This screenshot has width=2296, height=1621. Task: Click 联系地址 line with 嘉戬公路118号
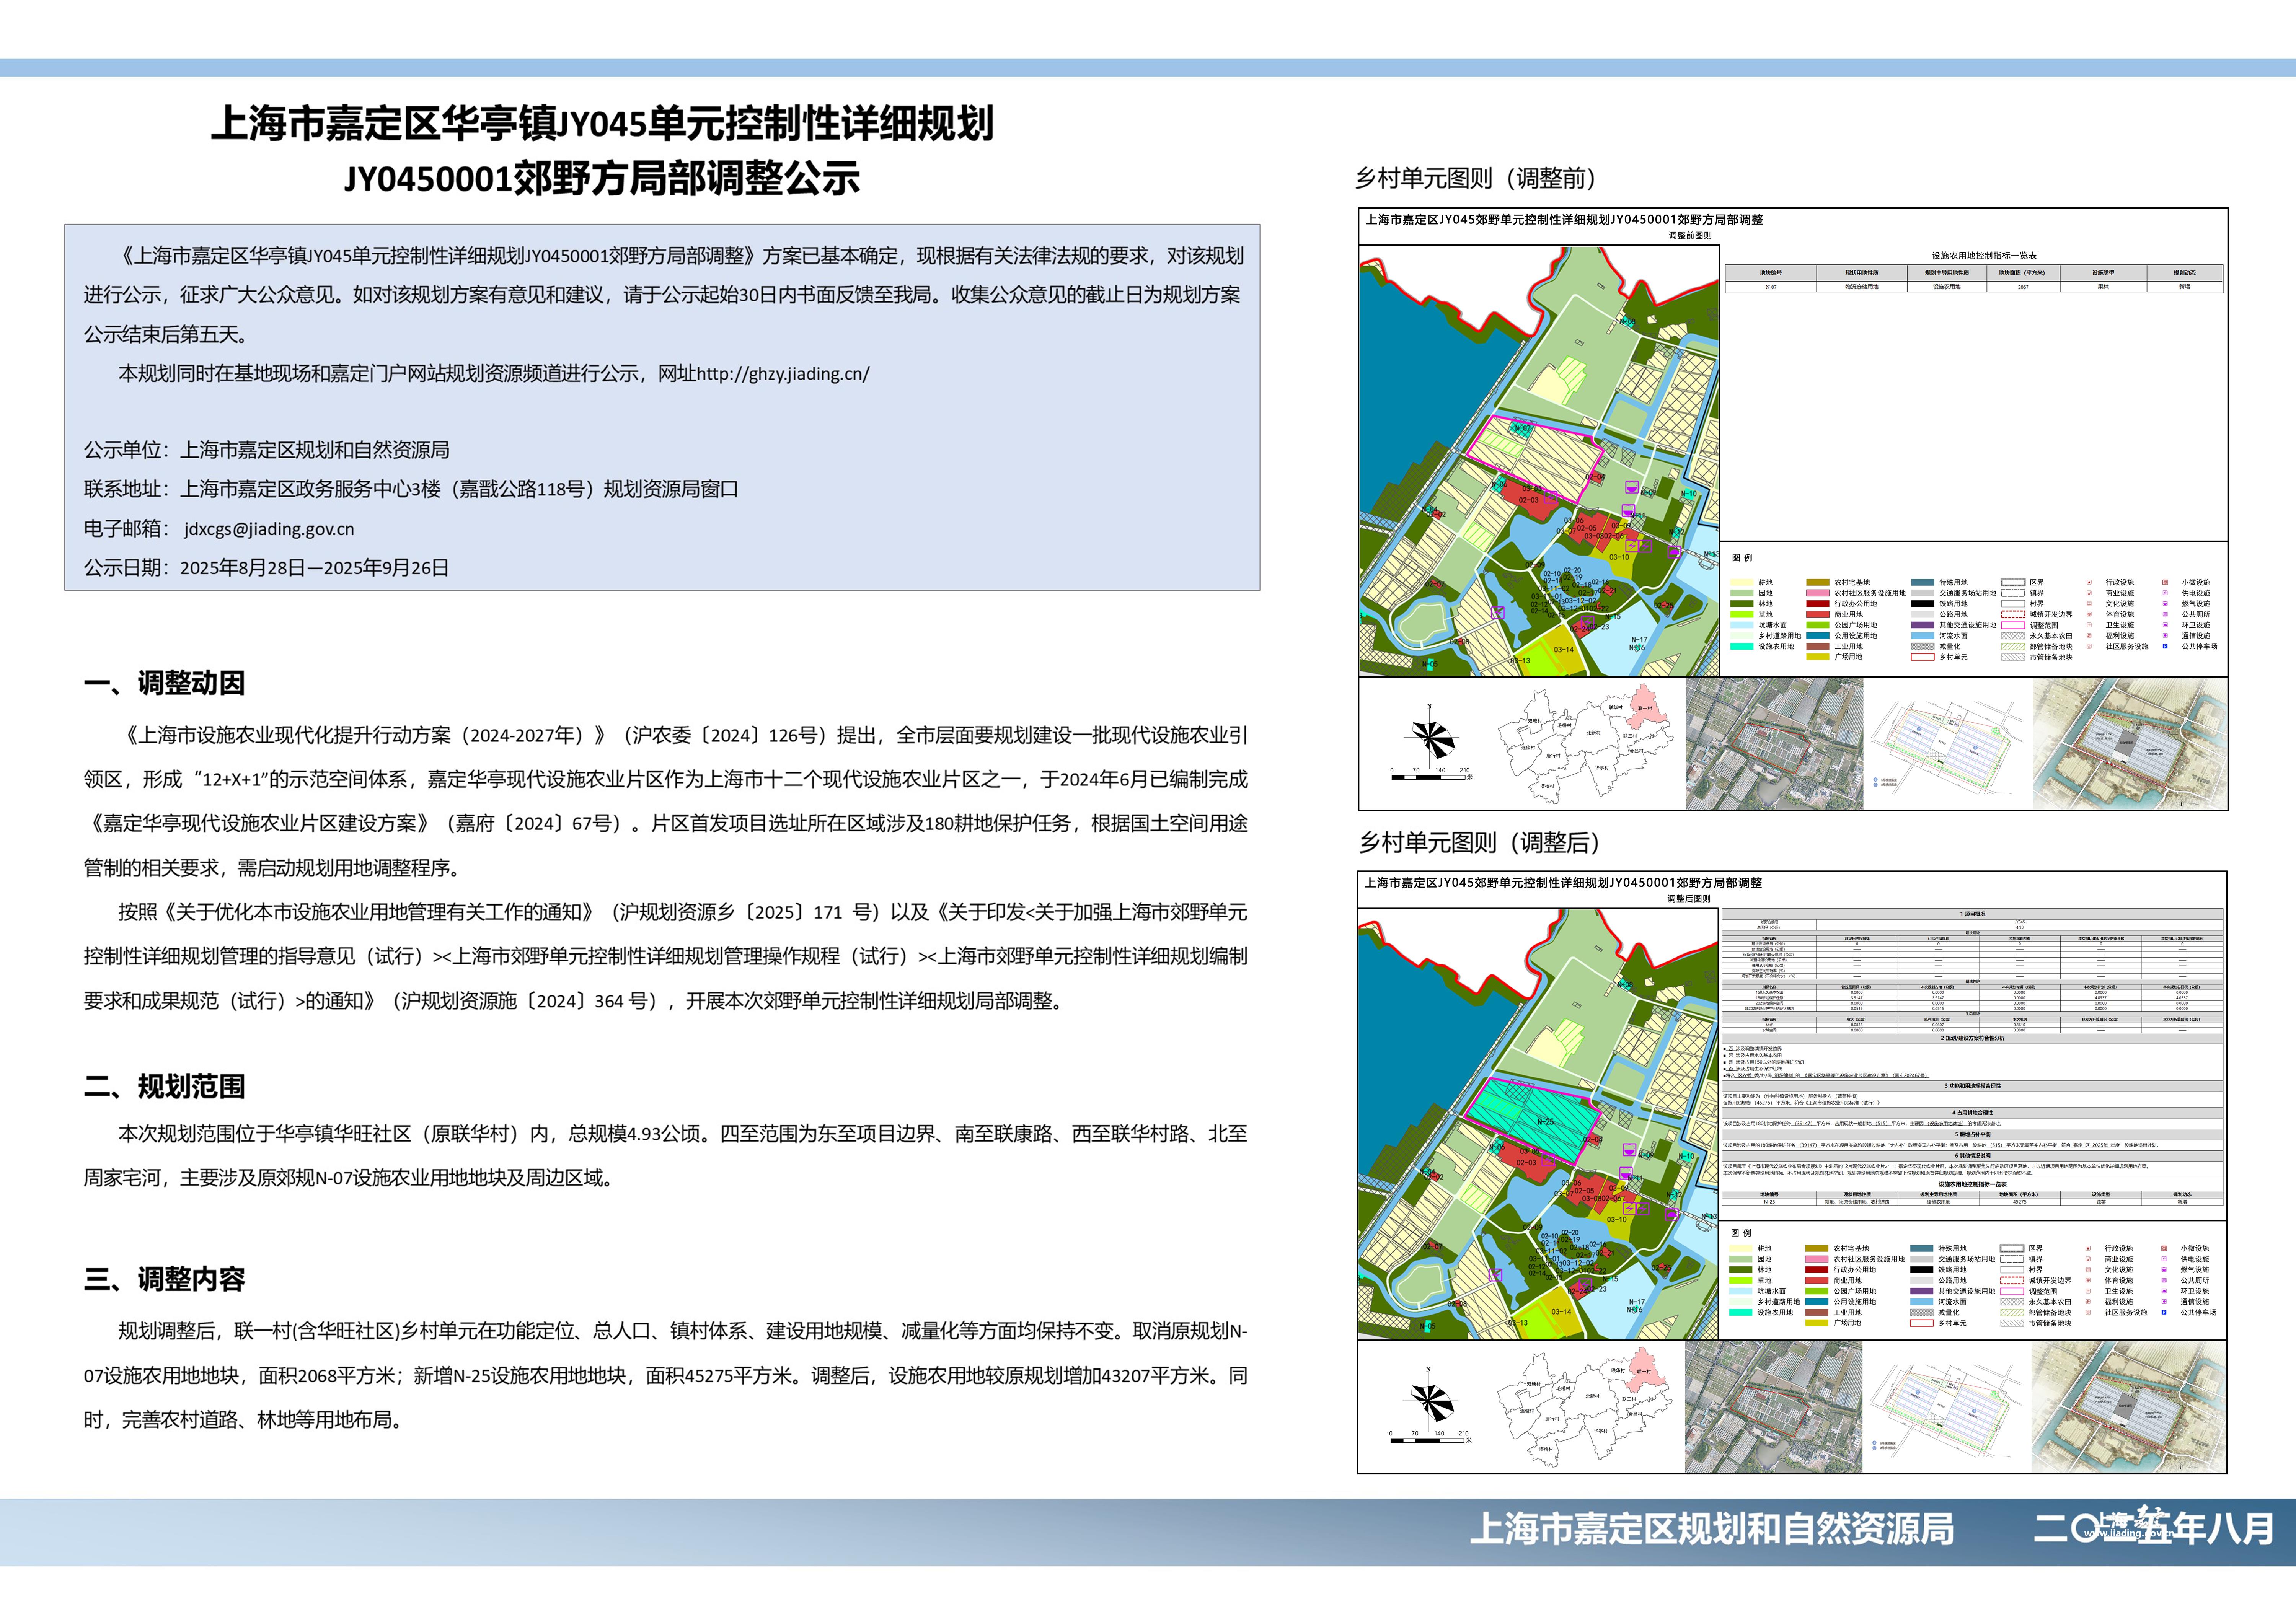(x=411, y=489)
